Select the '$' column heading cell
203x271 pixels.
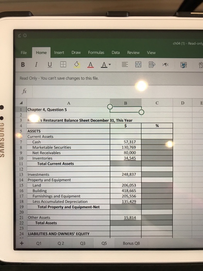(126, 126)
